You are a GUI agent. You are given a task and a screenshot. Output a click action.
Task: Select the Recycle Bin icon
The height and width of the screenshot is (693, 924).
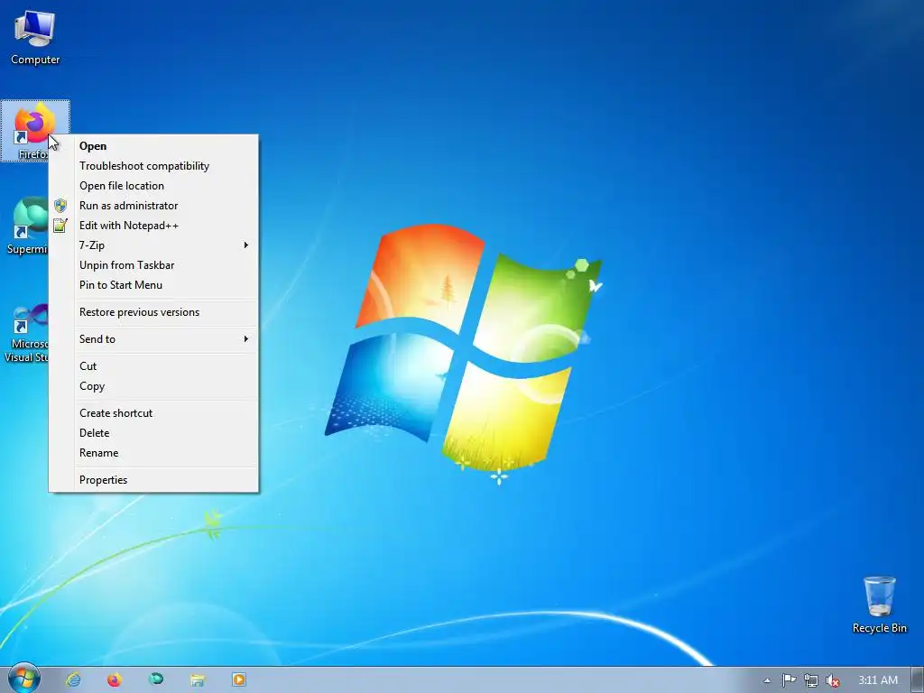pyautogui.click(x=879, y=605)
